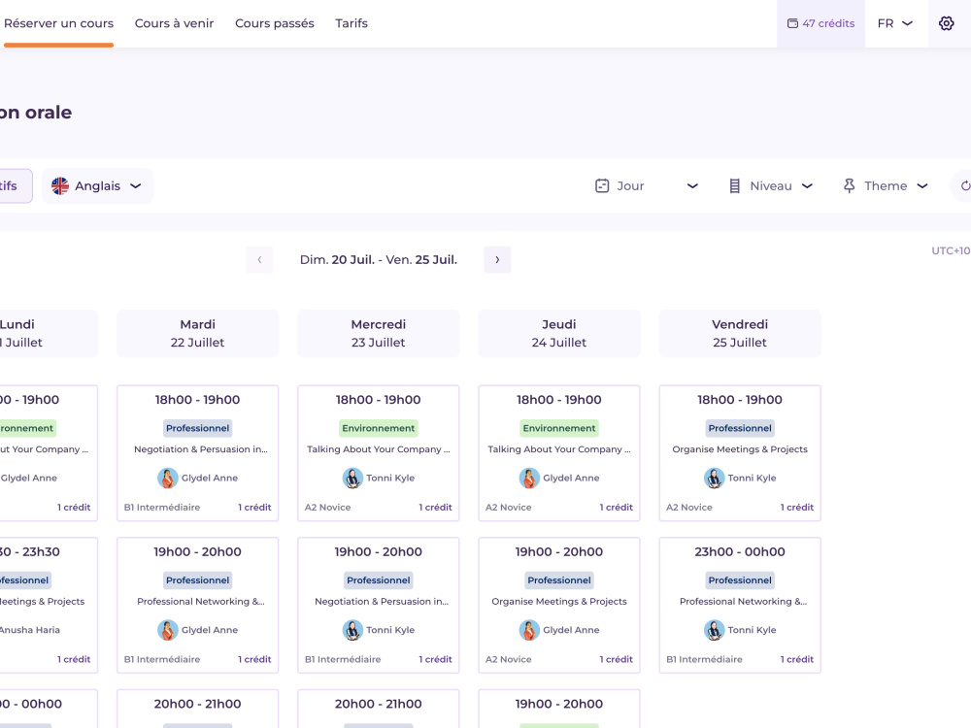Go to the previous week with left arrow
Image resolution: width=971 pixels, height=728 pixels.
(x=259, y=259)
